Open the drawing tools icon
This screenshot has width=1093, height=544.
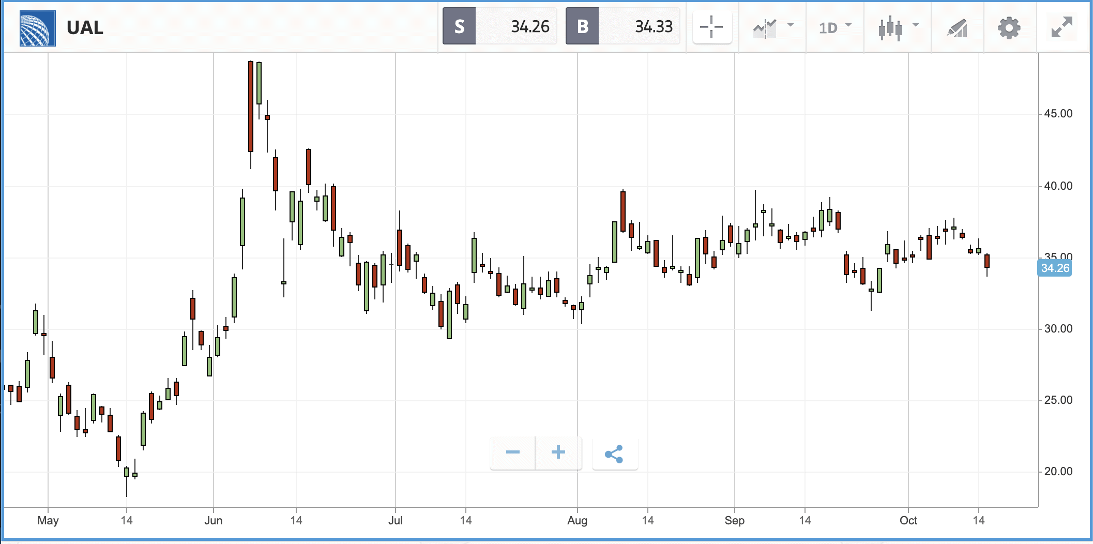[957, 28]
